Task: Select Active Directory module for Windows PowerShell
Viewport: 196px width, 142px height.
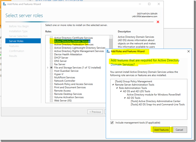Action: (x=154, y=94)
